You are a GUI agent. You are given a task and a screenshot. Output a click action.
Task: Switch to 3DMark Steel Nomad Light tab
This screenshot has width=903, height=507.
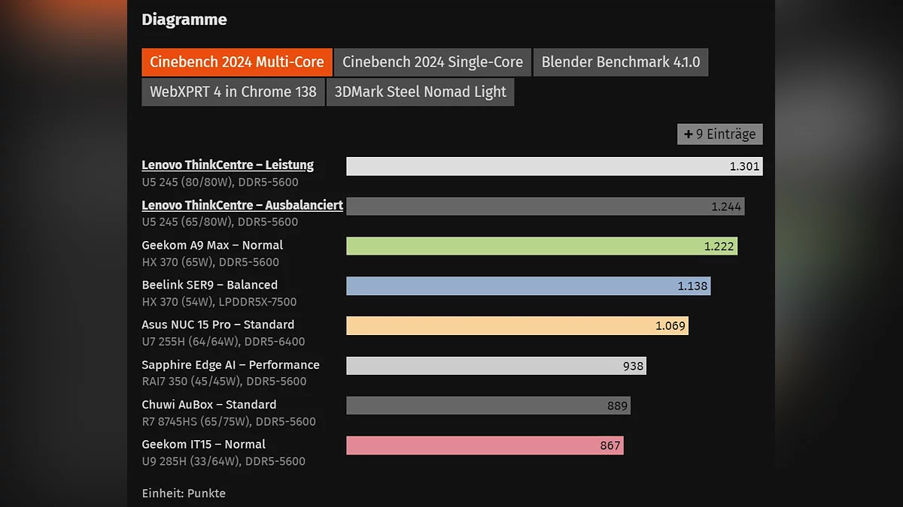420,92
